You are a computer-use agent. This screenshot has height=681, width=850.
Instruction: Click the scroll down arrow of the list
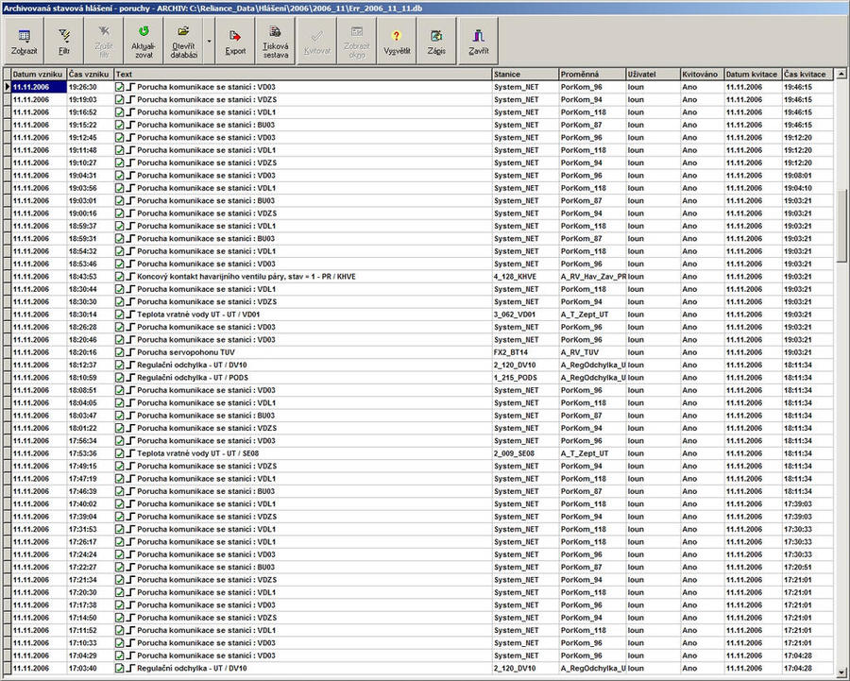841,671
